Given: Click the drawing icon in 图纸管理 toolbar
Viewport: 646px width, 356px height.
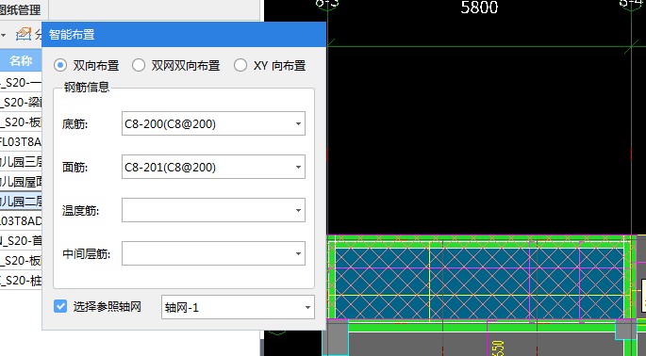Looking at the screenshot, I should coord(24,35).
